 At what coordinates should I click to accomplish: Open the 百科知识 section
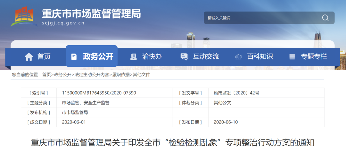[260, 57]
